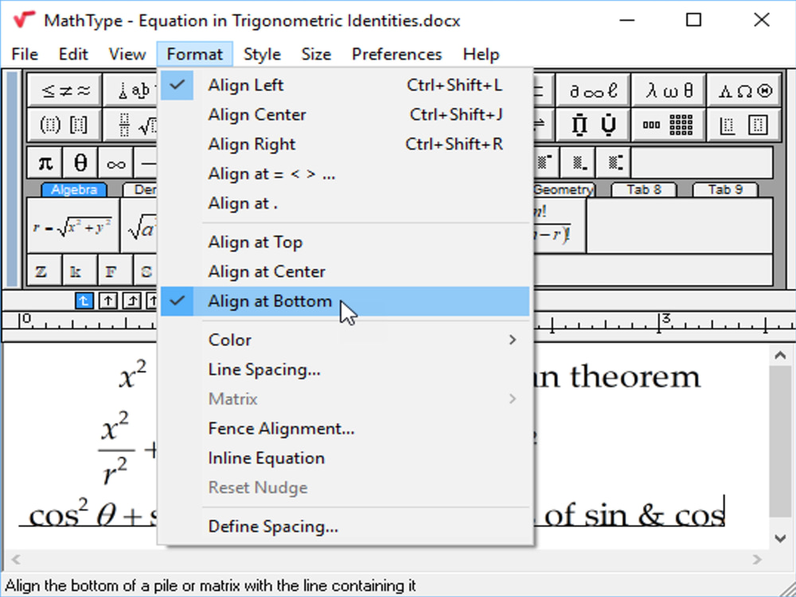Open the matrix templates palette
Viewport: 796px width, 597px height.
(669, 124)
